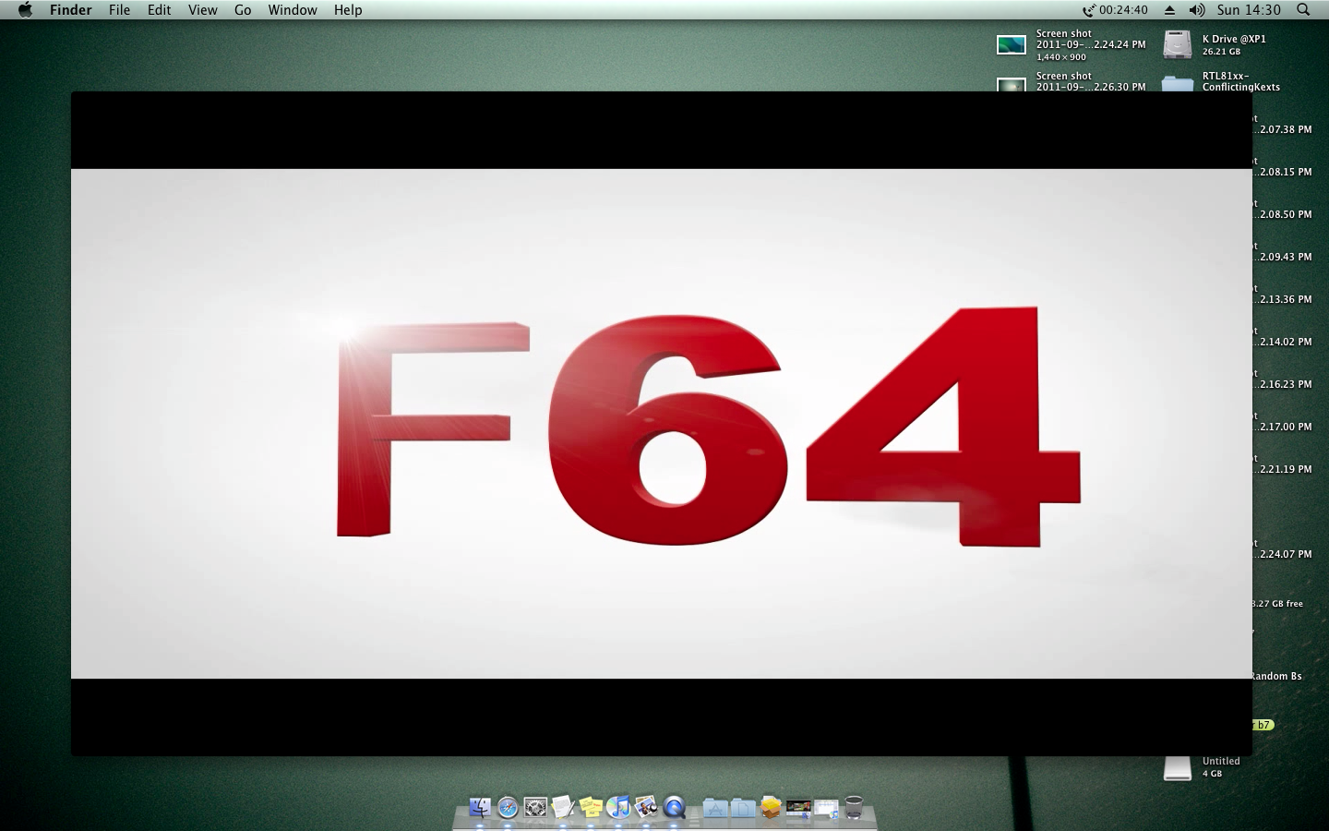Click the call timer status item 00:24:40
Image resolution: width=1329 pixels, height=831 pixels.
[x=1115, y=10]
